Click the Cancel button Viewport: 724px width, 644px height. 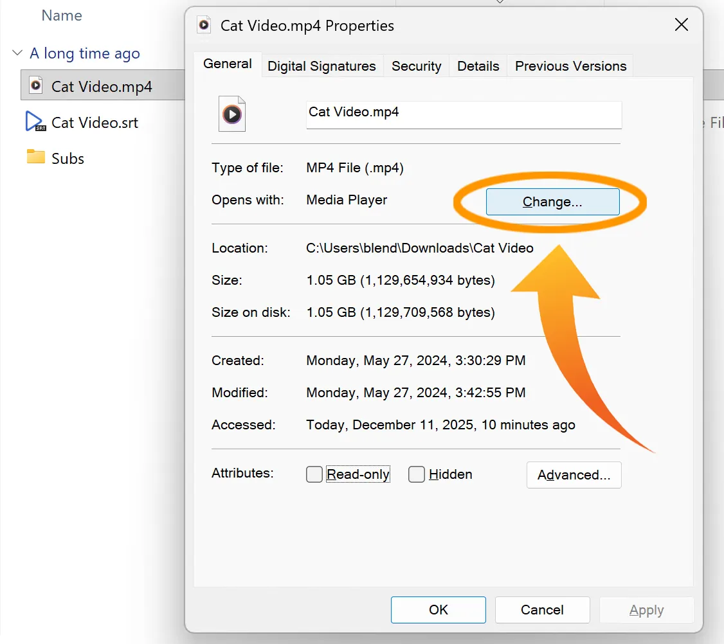[542, 610]
